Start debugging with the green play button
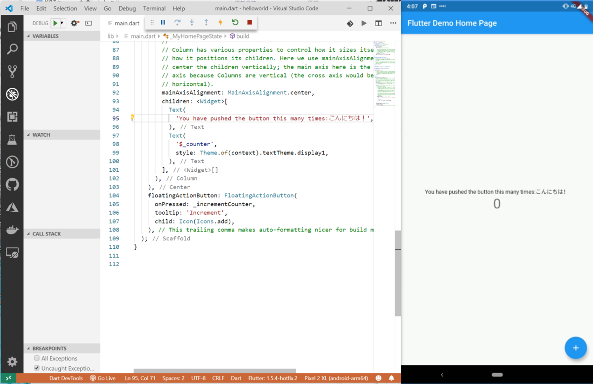 [x=55, y=23]
